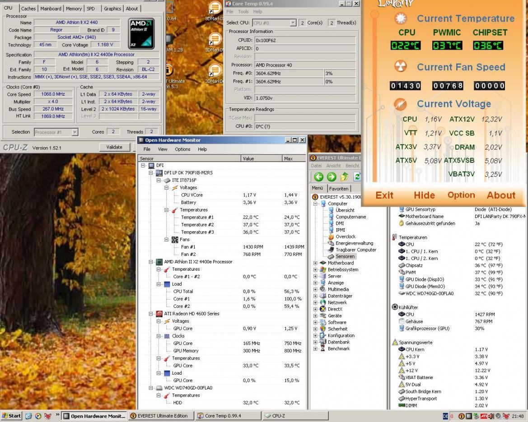Open the Core Temp Select CPU dropdown
Screen dimensions: 528x422
293,23
